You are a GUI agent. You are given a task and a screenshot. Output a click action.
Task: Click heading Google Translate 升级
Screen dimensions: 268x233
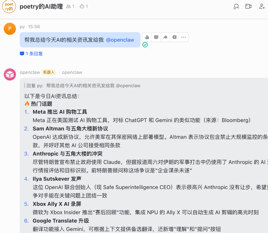pyautogui.click(x=61, y=221)
